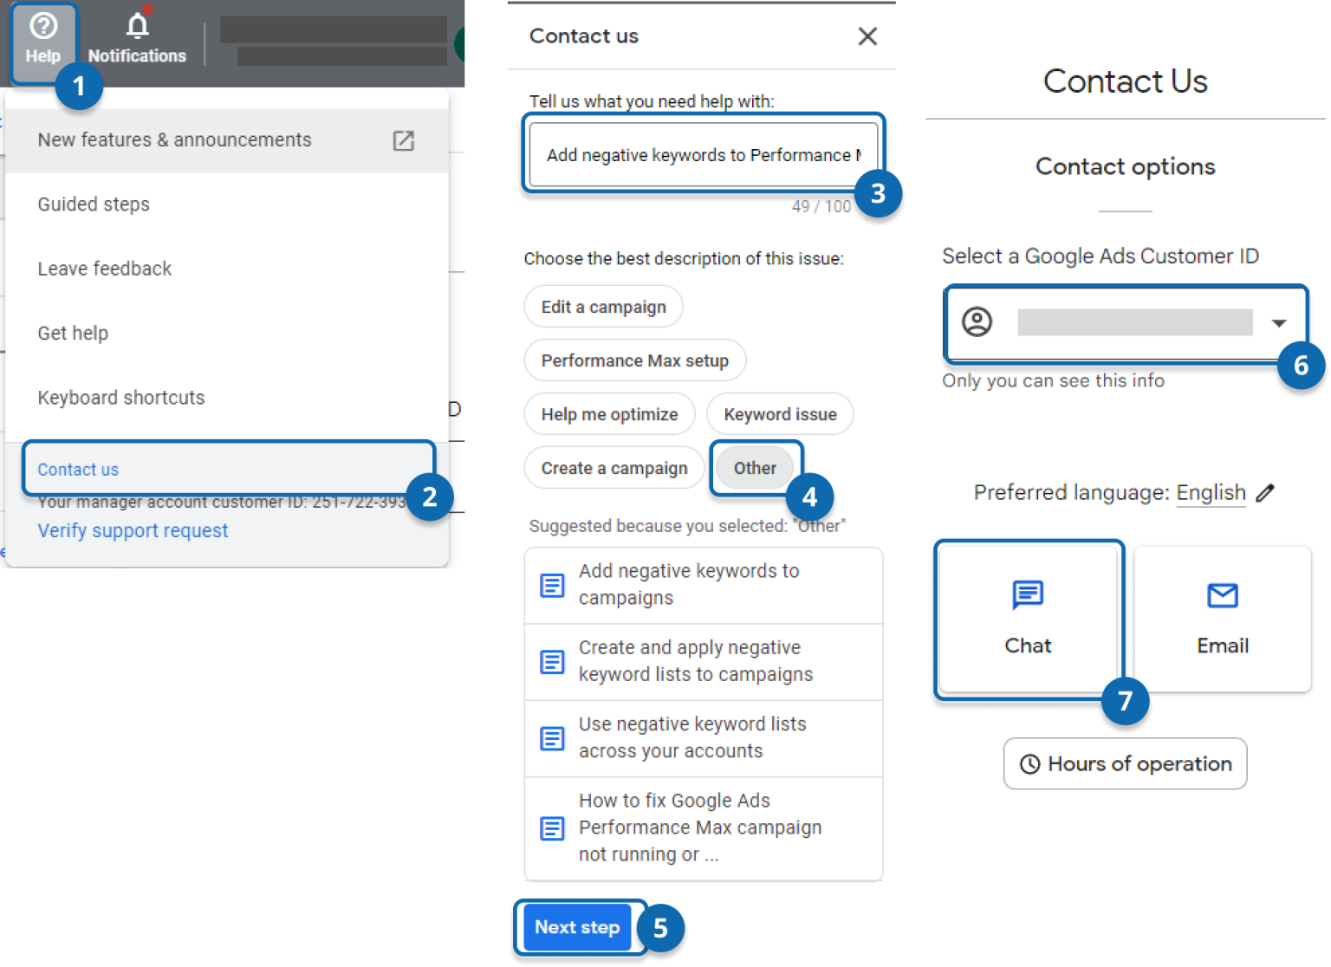Select Keyboard shortcuts menu item
The height and width of the screenshot is (967, 1331).
click(x=120, y=398)
